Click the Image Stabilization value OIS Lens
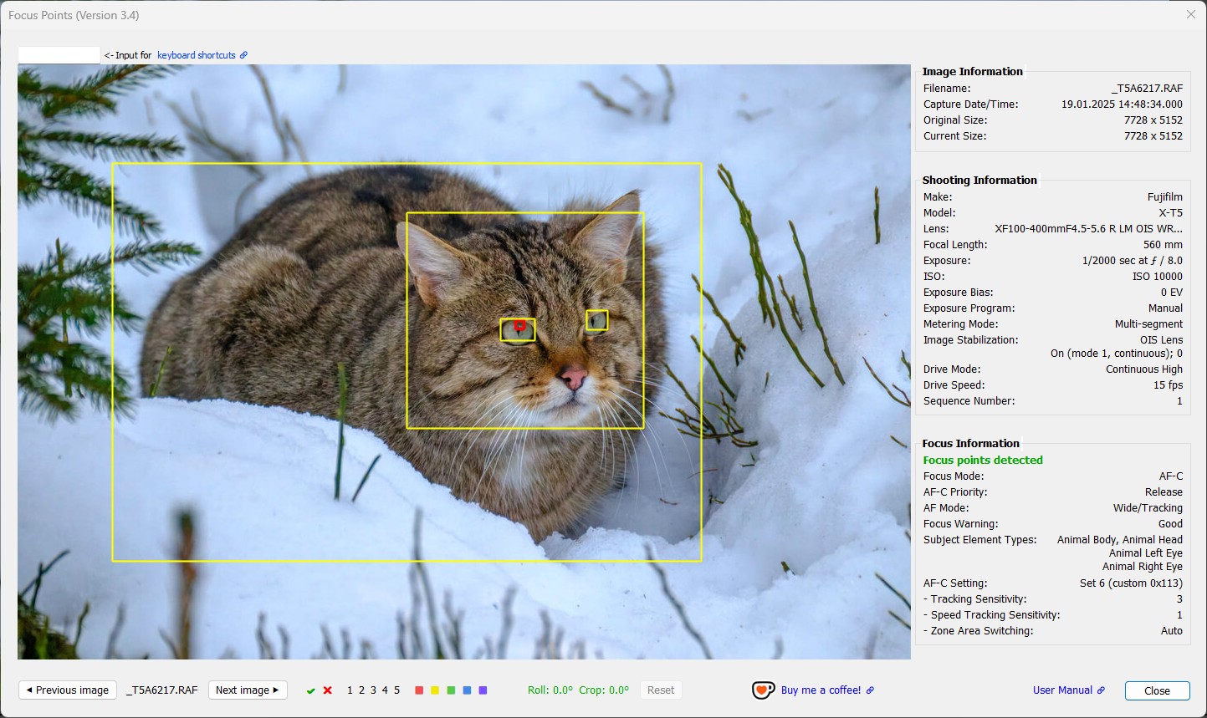Image resolution: width=1207 pixels, height=718 pixels. click(x=1161, y=340)
